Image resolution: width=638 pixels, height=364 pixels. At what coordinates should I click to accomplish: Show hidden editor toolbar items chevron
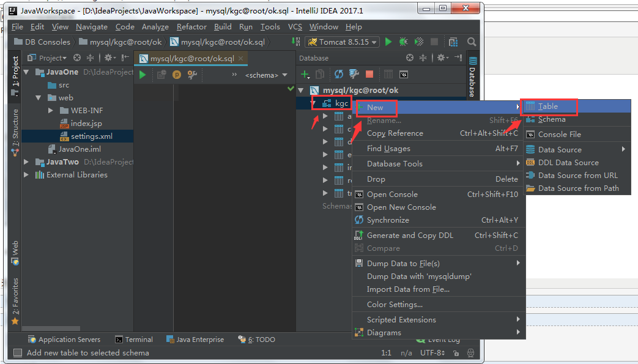coord(234,75)
